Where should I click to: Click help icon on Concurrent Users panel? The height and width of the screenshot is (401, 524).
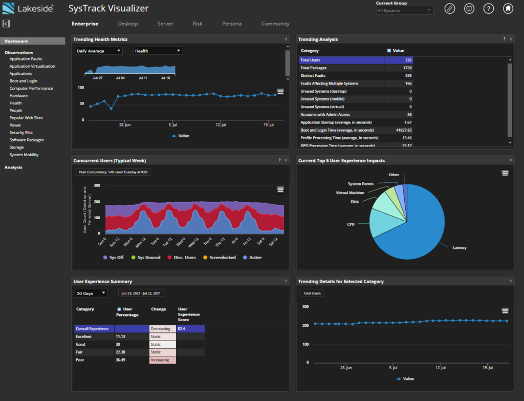[280, 160]
